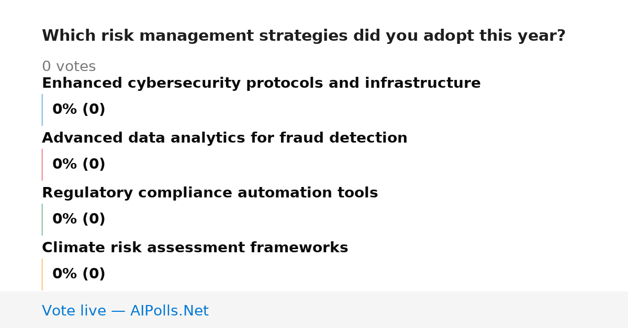This screenshot has width=628, height=328.
Task: Click the 0 votes total count
Action: tap(69, 67)
